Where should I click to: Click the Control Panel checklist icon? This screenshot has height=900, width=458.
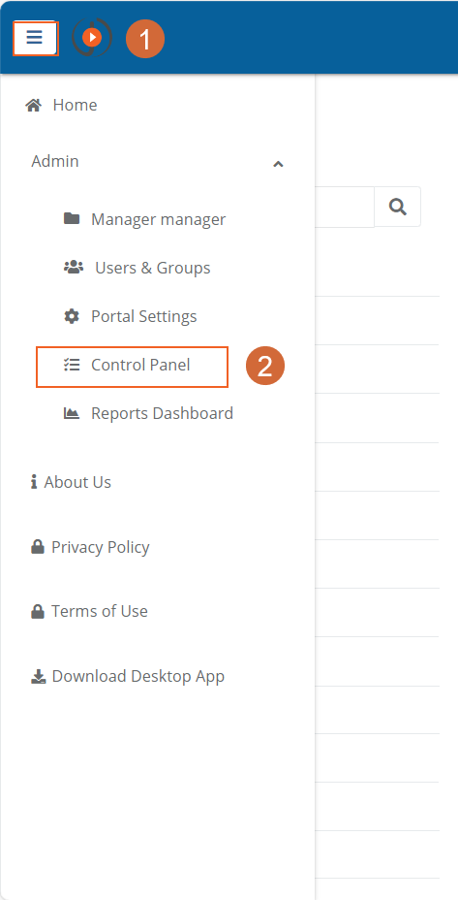pos(72,365)
